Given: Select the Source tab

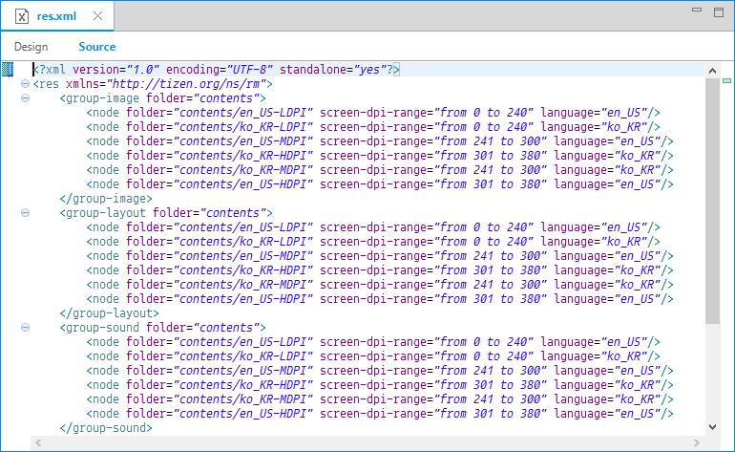Looking at the screenshot, I should pyautogui.click(x=96, y=47).
